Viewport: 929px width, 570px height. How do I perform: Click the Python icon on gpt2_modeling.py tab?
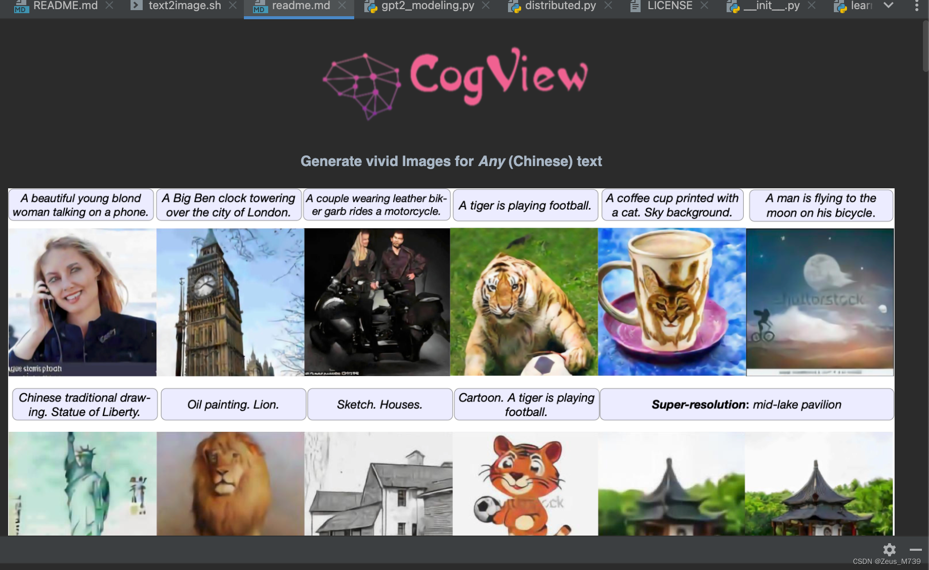click(368, 6)
